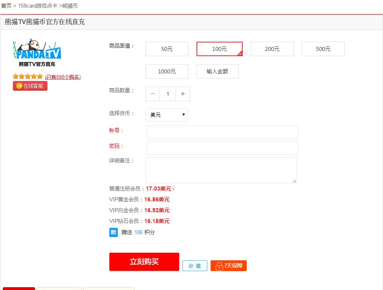
Task: Go to 首页 breadcrumb link
Action: coord(6,6)
